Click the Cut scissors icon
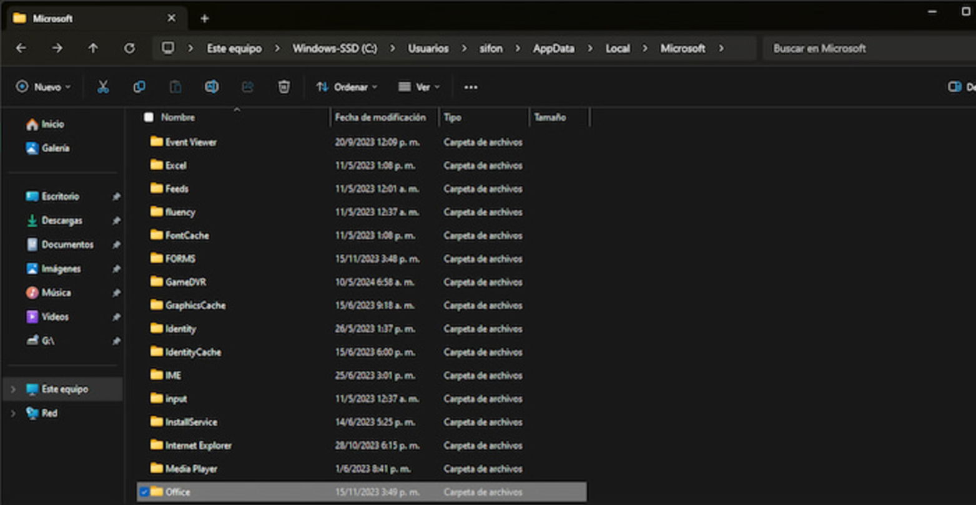 tap(103, 87)
